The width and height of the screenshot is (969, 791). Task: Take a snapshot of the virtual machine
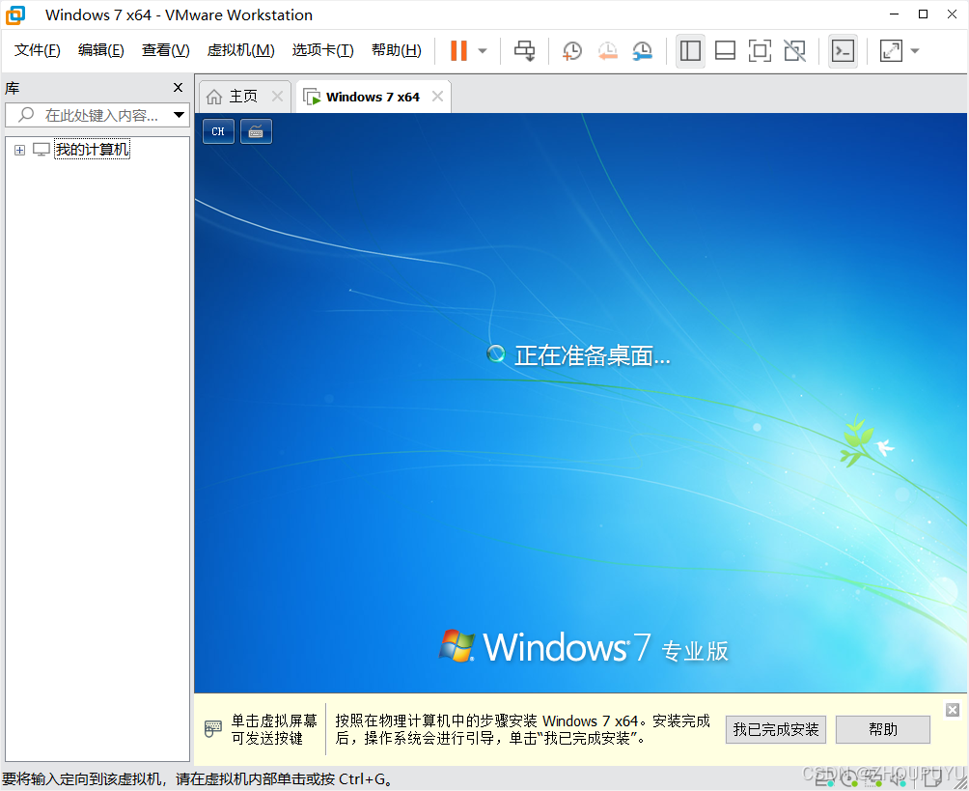click(572, 51)
